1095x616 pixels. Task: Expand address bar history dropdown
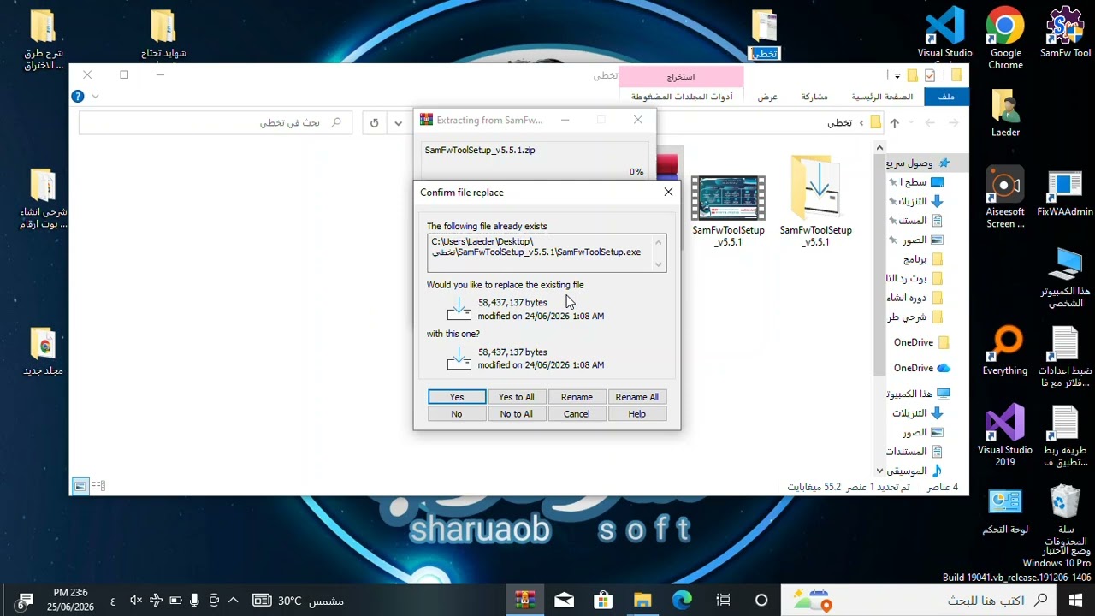[x=398, y=123]
